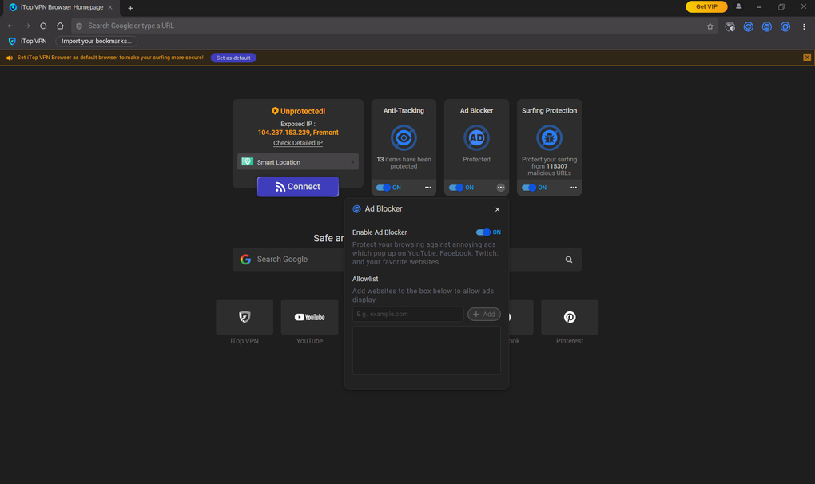Click the magnifier search icon
815x484 pixels.
point(569,259)
